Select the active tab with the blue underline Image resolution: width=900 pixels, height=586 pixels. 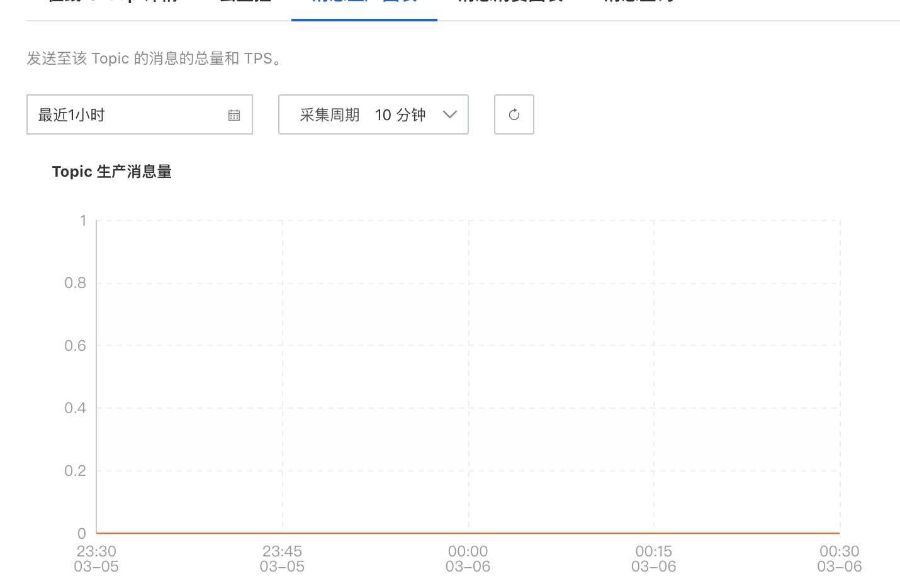(x=364, y=2)
